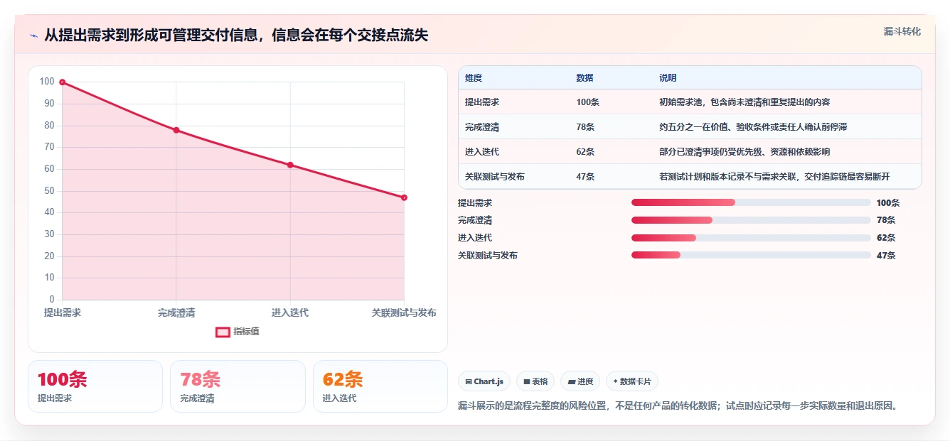950x441 pixels.
Task: Select the 关联测试与发布 table row cell
Action: [495, 177]
